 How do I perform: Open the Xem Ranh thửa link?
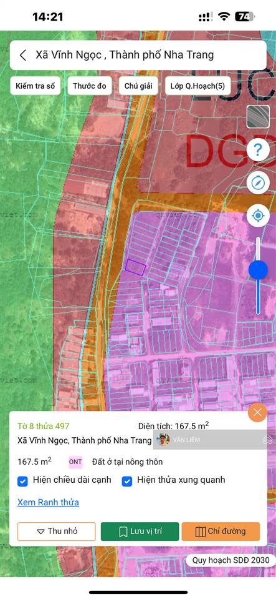point(48,502)
